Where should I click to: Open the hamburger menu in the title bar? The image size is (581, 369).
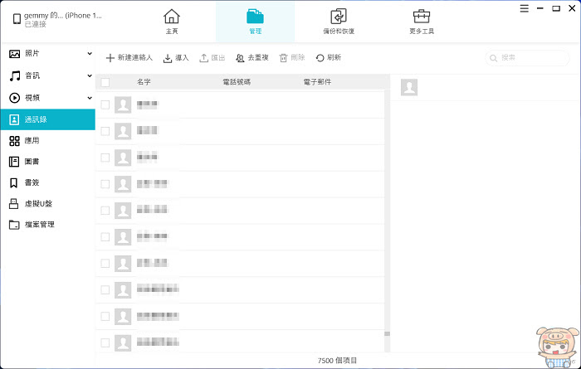(x=524, y=8)
